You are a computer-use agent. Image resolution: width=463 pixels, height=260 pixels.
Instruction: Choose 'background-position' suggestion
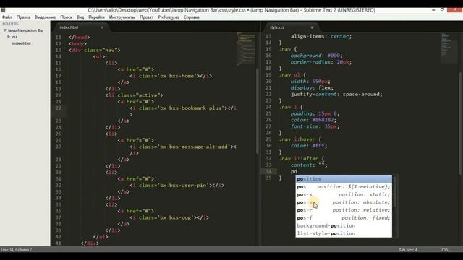pyautogui.click(x=344, y=225)
